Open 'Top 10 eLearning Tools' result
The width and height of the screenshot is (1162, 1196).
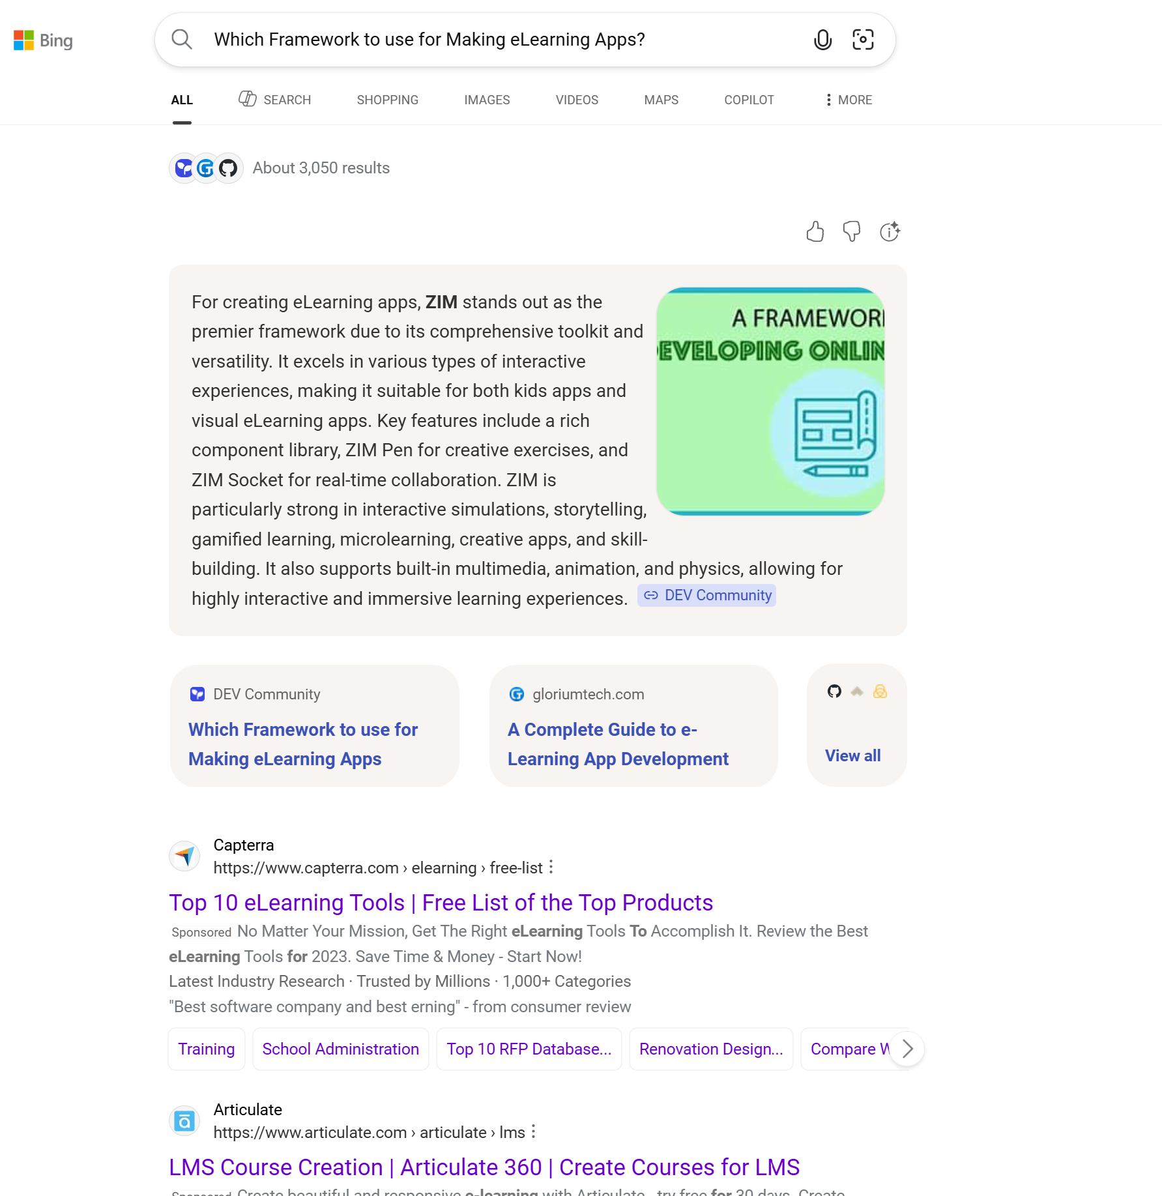[441, 903]
